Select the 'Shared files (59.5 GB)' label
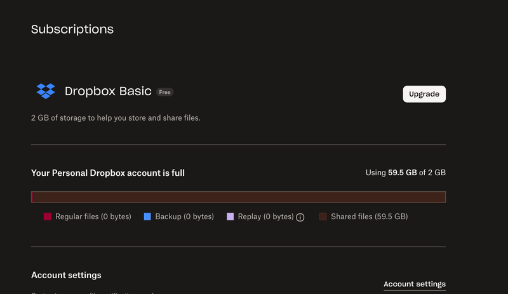Screen dimensions: 508x294 [369, 217]
